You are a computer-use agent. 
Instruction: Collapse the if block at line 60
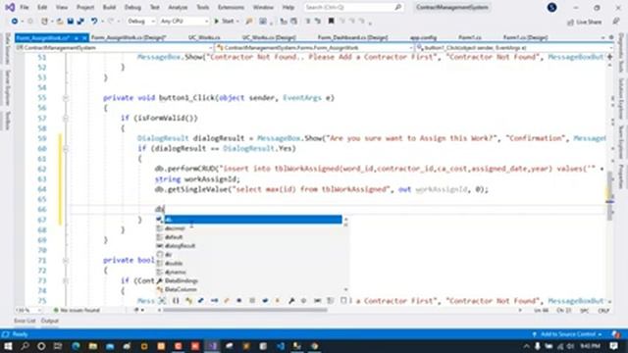click(66, 148)
